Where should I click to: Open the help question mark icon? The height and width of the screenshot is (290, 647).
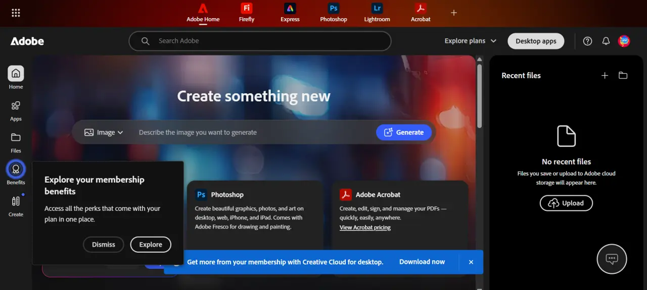(587, 41)
